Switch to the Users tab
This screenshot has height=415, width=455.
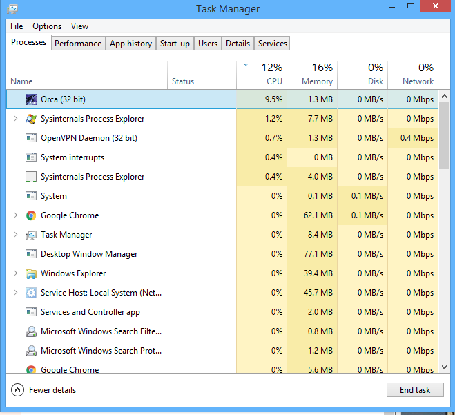tap(208, 44)
